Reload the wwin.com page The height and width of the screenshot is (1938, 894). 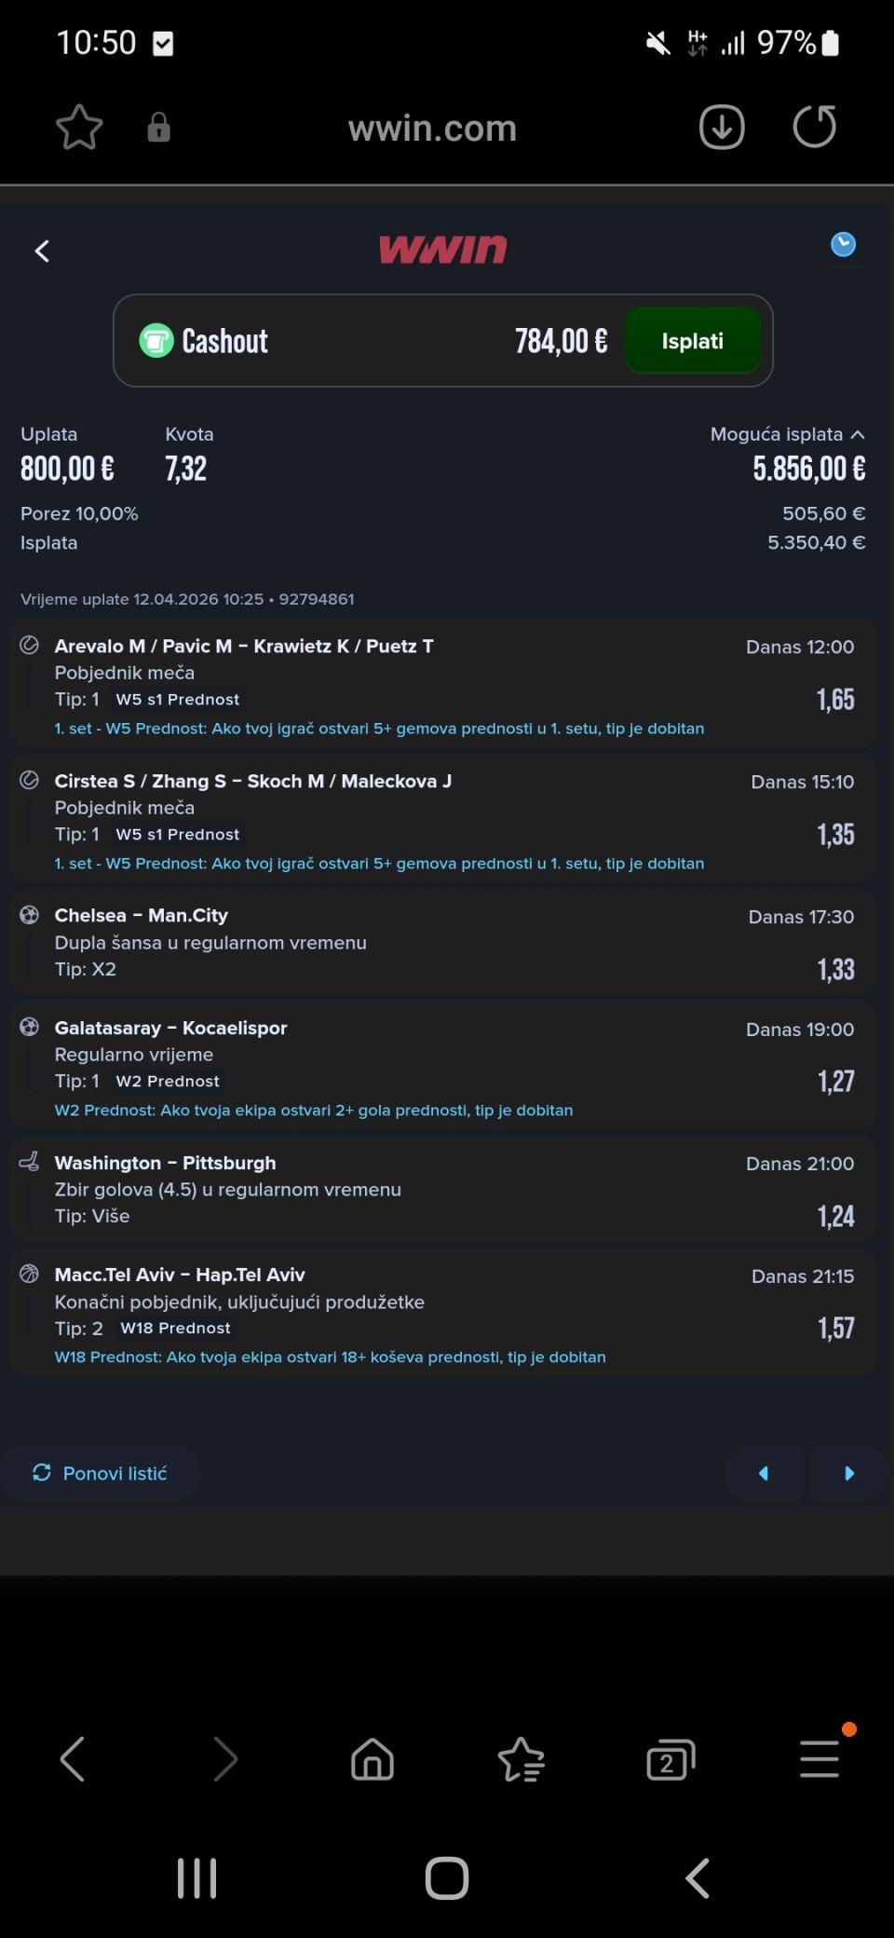[x=814, y=128]
